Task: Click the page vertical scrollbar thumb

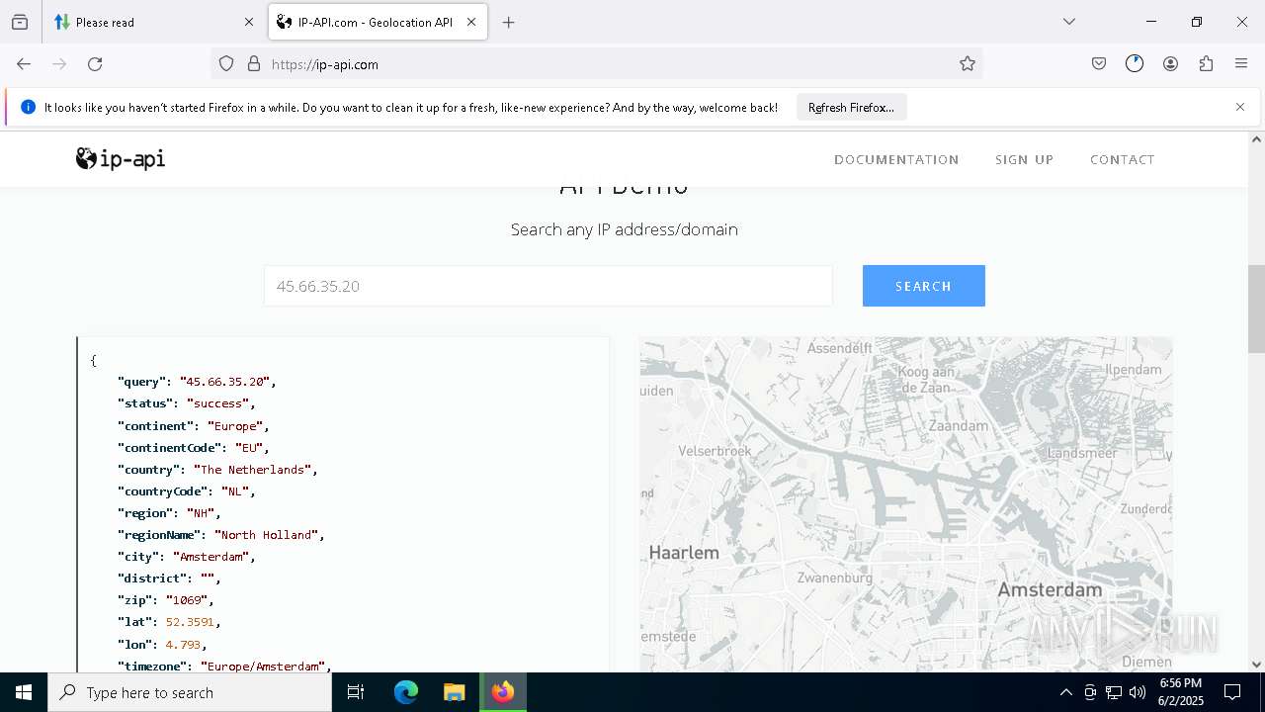Action: click(1256, 309)
